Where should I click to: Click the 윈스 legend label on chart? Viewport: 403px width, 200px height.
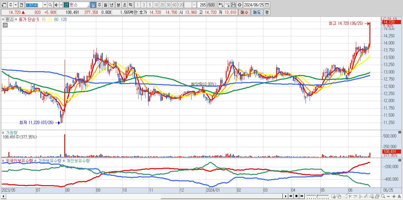10,19
